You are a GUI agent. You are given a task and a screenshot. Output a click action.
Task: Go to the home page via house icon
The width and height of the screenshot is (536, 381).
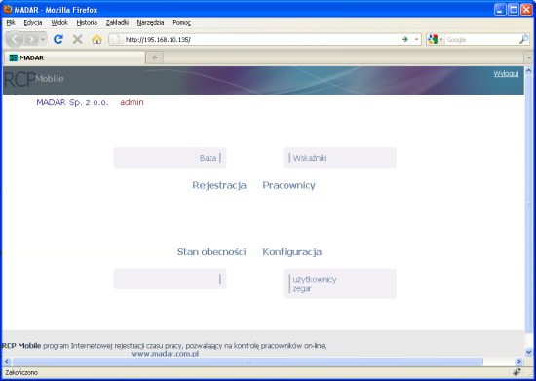point(96,39)
